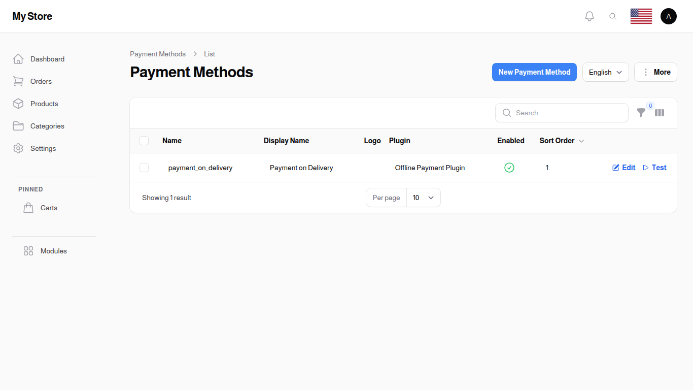Click the Payment Methods breadcrumb link
The image size is (693, 390).
click(158, 54)
